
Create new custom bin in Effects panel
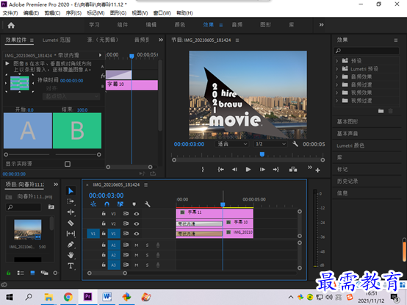point(381,111)
